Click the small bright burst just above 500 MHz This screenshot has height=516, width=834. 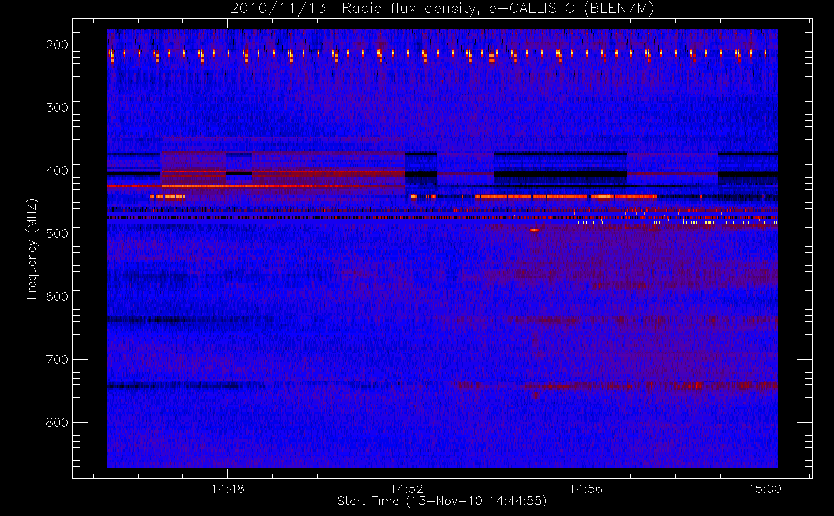click(535, 230)
